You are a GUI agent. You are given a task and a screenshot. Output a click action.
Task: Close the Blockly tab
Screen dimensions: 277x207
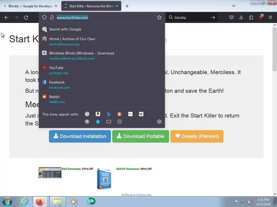56,6
